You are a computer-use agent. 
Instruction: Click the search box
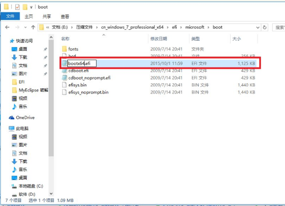279,27
